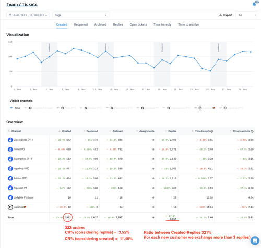This screenshot has height=248, width=261.
Task: Click the Facebook icon for Superzebra (PT)
Action: click(x=10, y=159)
